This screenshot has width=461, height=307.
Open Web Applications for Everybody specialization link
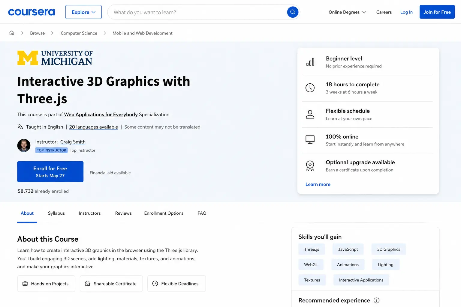tap(101, 115)
